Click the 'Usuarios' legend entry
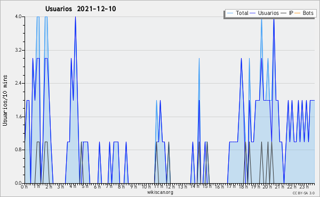The image size is (320, 197). tap(265, 13)
